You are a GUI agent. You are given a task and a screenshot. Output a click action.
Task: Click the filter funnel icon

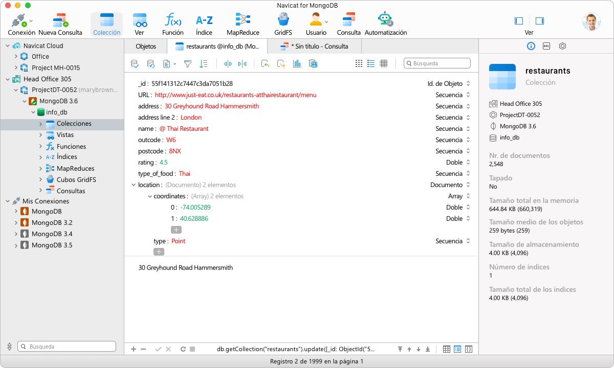188,64
